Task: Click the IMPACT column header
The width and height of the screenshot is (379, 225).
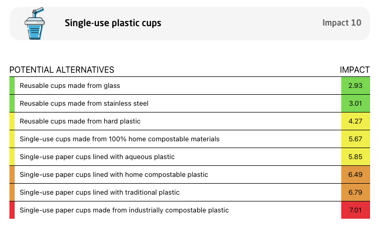Action: 354,70
